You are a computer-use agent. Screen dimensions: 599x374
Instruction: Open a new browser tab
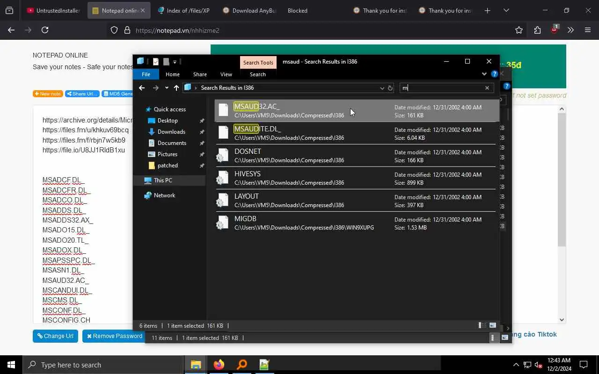(x=487, y=10)
